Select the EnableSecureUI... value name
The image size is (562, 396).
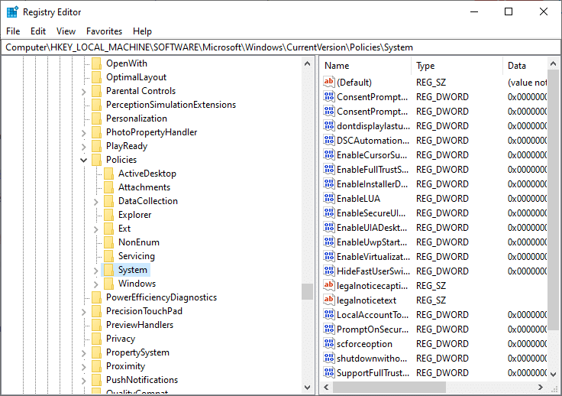[x=371, y=213]
